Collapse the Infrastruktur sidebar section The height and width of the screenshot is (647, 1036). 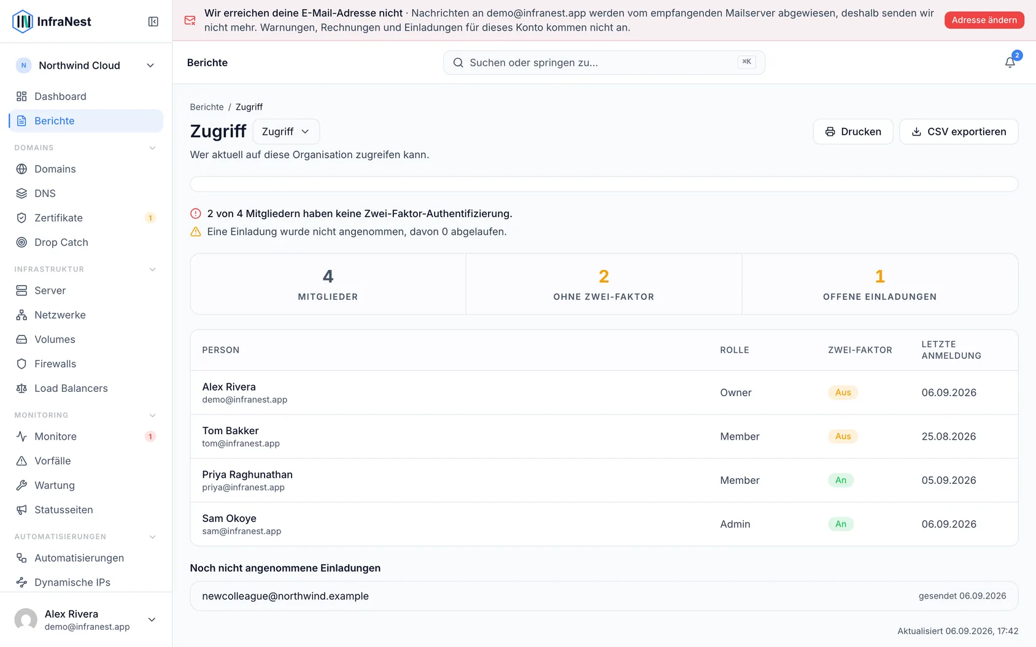(152, 269)
